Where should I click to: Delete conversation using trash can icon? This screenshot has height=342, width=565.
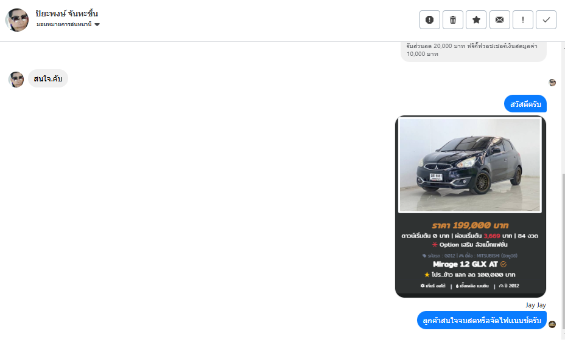pos(453,20)
